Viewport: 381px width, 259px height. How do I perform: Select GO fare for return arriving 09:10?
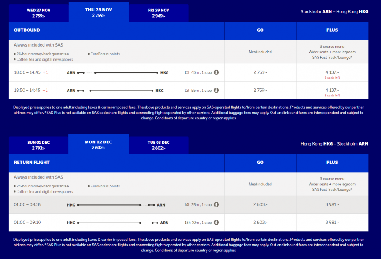pos(260,222)
